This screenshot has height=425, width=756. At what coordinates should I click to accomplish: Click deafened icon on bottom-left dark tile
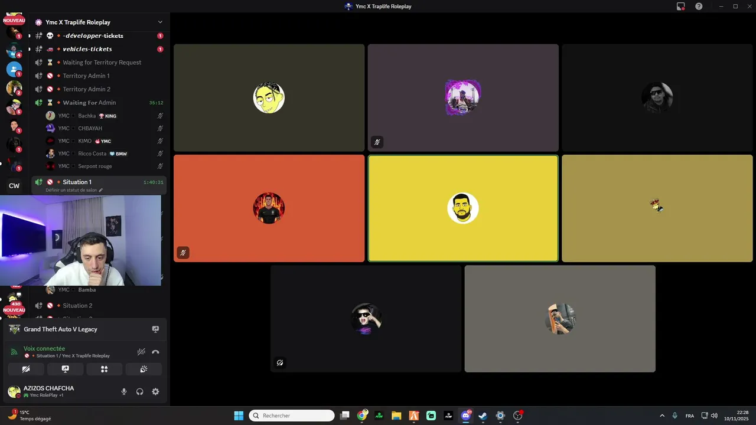[280, 363]
